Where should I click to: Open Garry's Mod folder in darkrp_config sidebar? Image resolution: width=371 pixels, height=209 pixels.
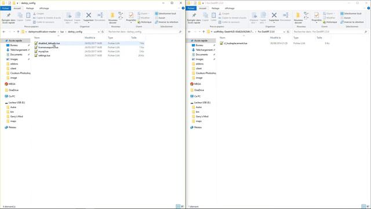tap(16, 117)
